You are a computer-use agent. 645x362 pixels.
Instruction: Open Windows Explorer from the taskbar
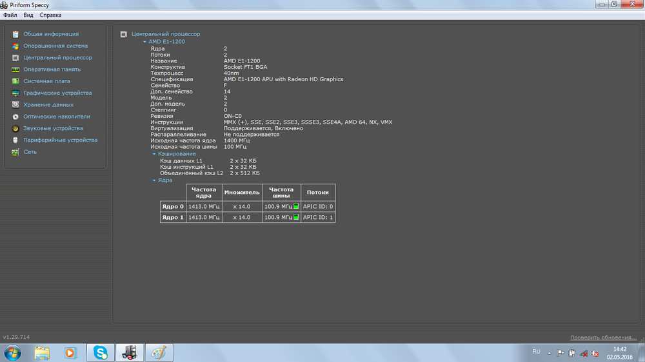[x=42, y=353]
